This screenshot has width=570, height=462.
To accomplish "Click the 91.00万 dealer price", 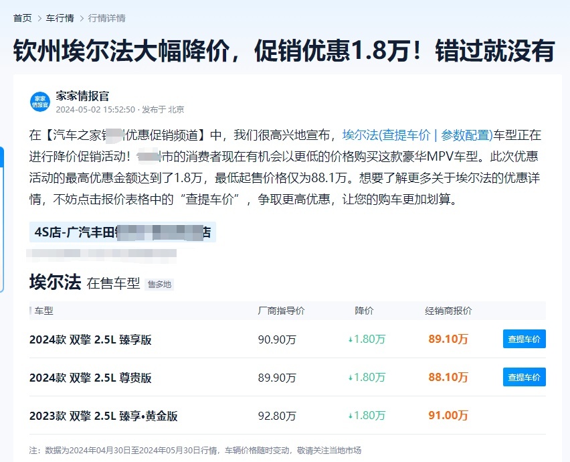I will [448, 415].
